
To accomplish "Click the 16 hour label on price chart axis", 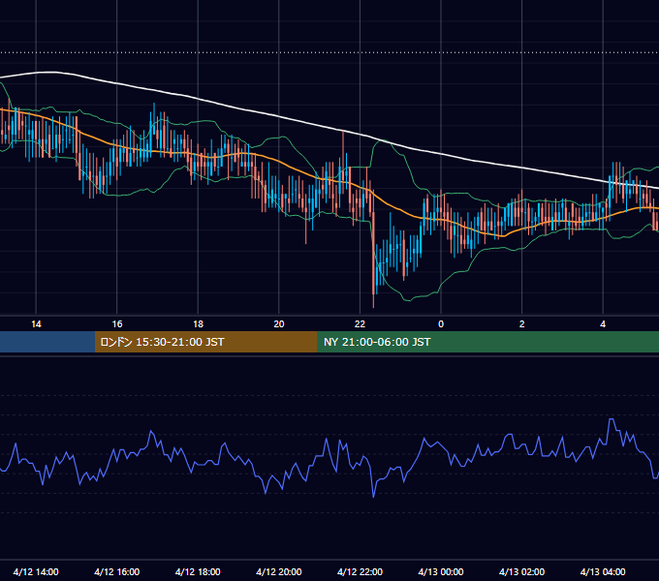I will point(117,324).
